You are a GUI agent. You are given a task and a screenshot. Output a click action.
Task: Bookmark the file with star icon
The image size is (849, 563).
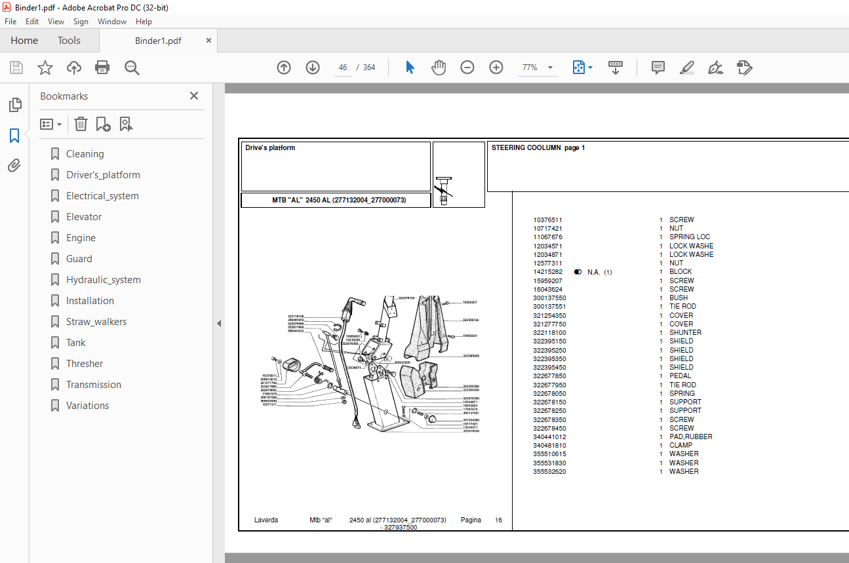pos(45,68)
